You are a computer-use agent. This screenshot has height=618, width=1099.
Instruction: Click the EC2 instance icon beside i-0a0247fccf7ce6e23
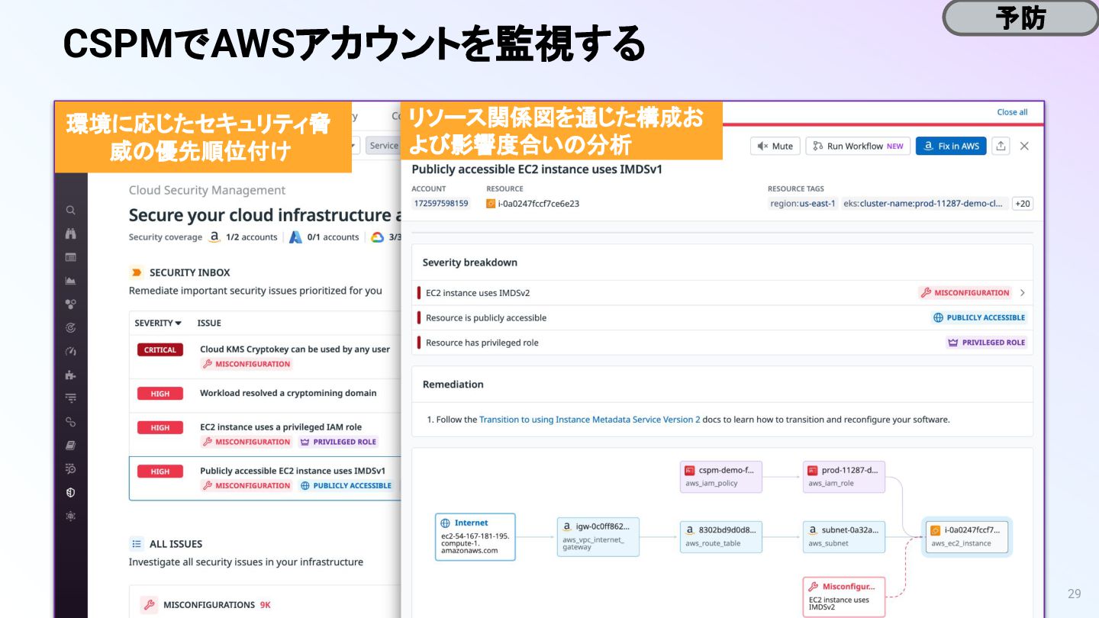(491, 204)
